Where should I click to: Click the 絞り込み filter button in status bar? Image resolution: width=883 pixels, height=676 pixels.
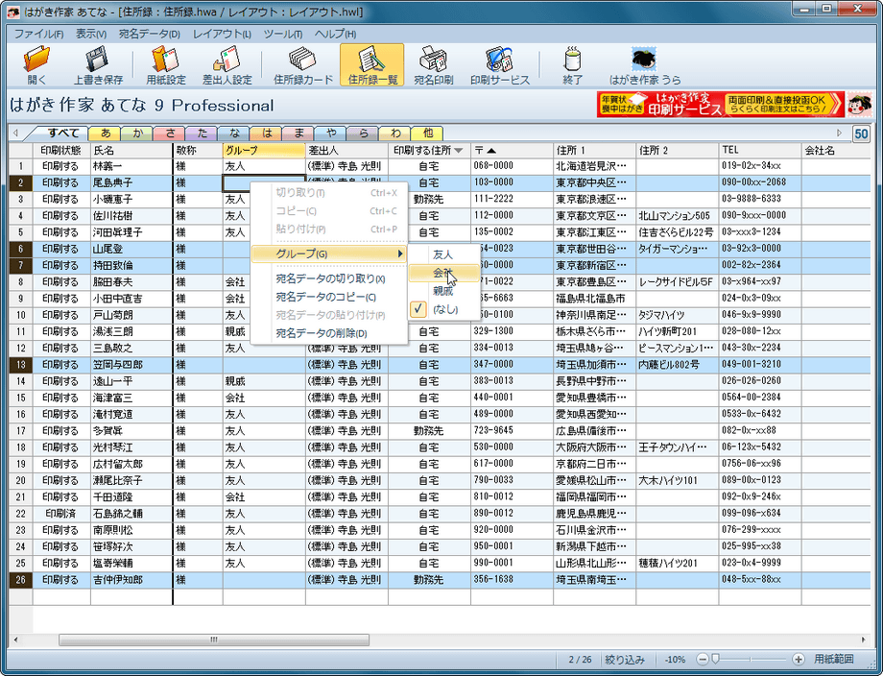tap(624, 659)
